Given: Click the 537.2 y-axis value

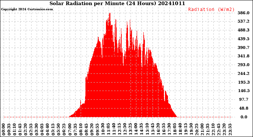Looking at the screenshot, I should pyautogui.click(x=243, y=21).
